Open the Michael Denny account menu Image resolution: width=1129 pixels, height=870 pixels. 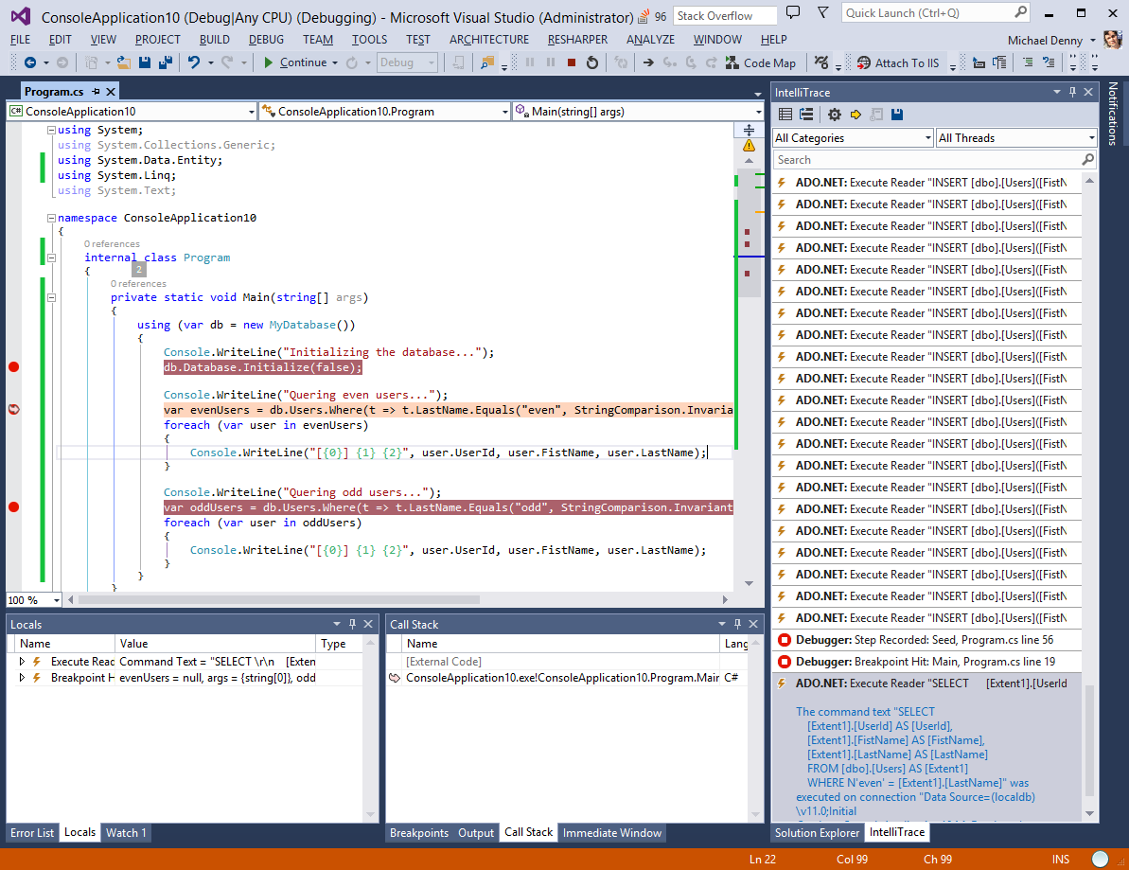point(1051,41)
